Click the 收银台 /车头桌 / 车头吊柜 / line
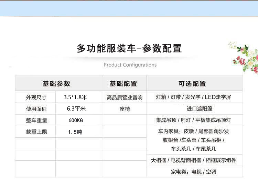The image size is (258, 195). (193, 140)
